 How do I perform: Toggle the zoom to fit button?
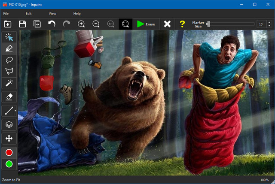[125, 24]
